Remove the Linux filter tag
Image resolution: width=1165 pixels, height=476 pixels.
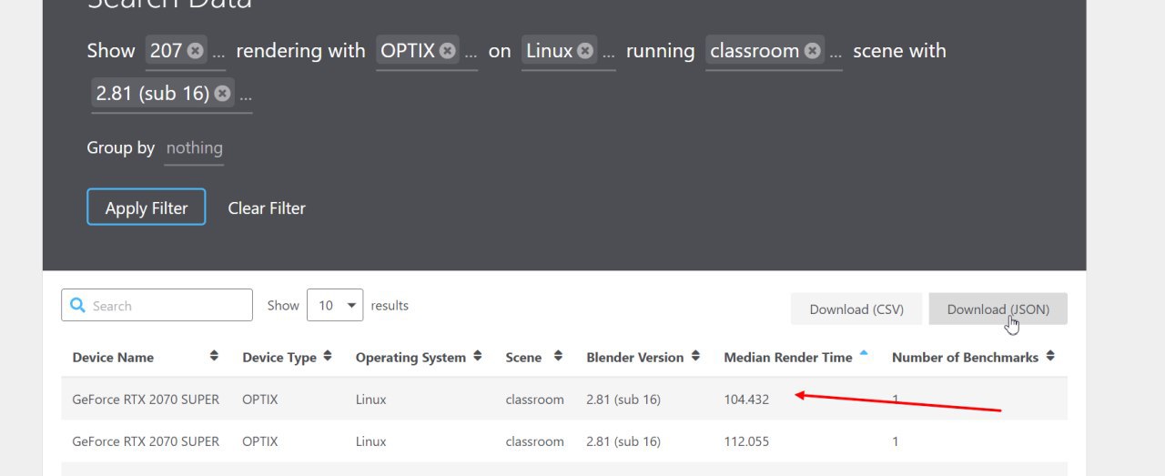pyautogui.click(x=585, y=51)
